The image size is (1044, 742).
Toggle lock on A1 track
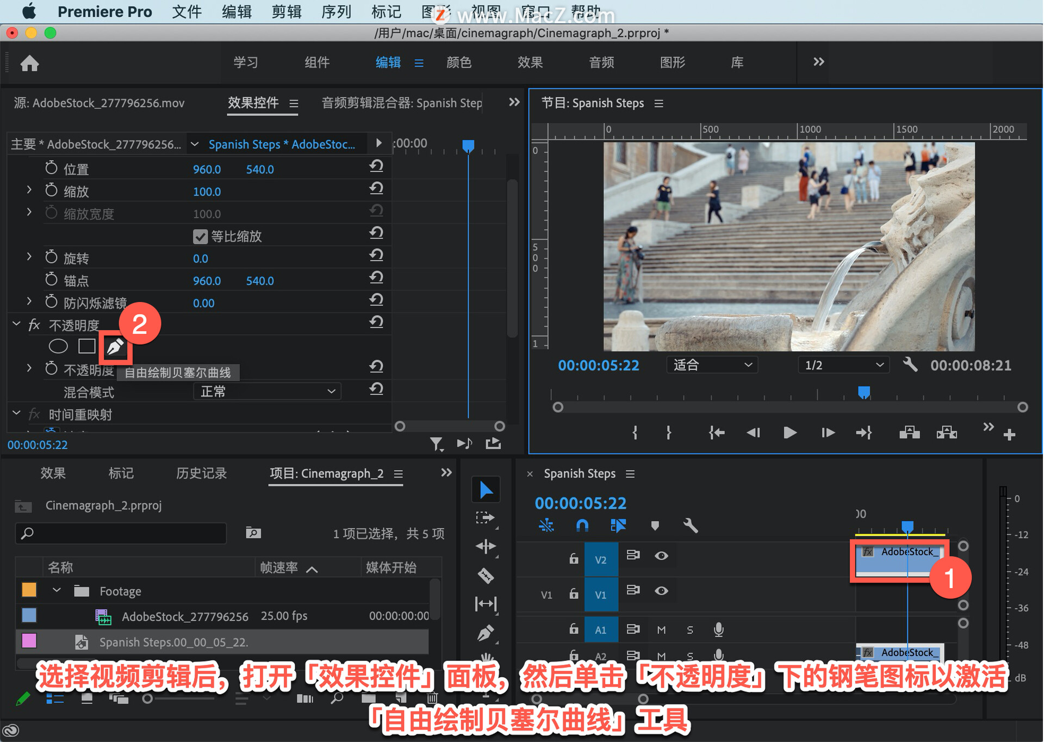coord(574,629)
